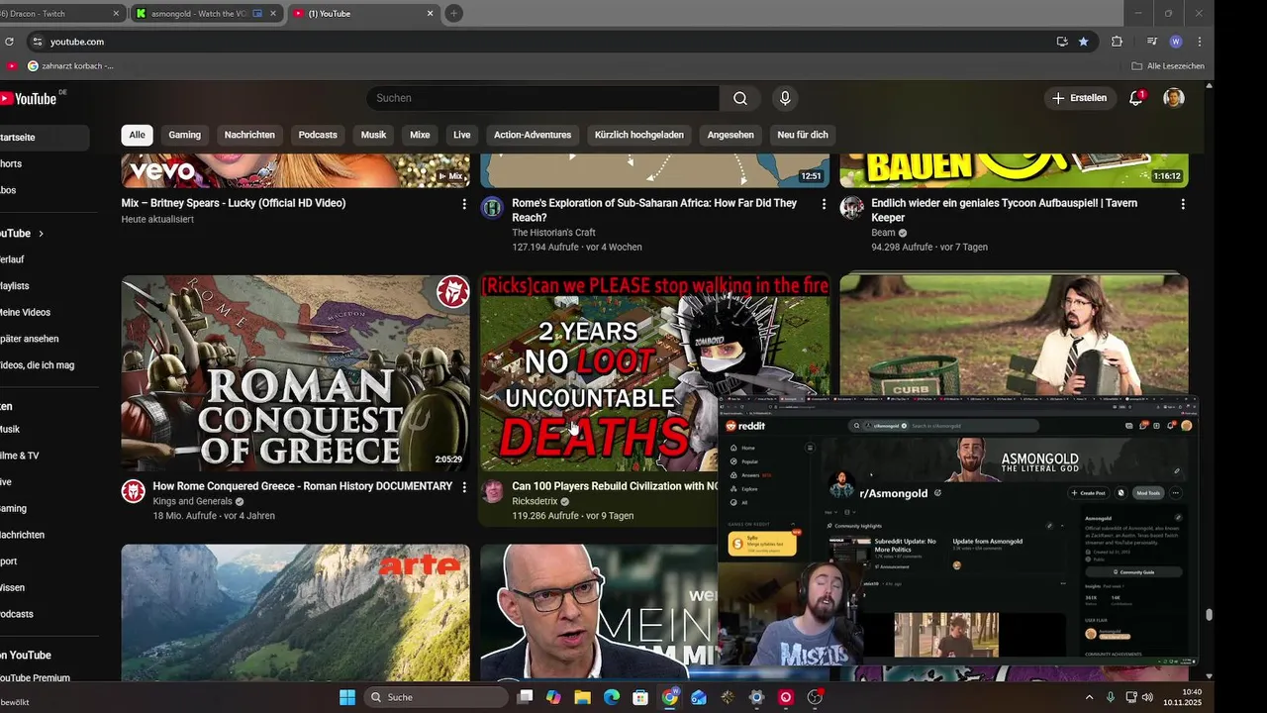Switch to the Dracon Twitch browser tab
The image size is (1267, 713).
[59, 14]
